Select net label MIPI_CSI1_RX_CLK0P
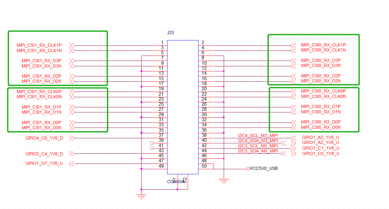The image size is (389, 209). pyautogui.click(x=39, y=92)
